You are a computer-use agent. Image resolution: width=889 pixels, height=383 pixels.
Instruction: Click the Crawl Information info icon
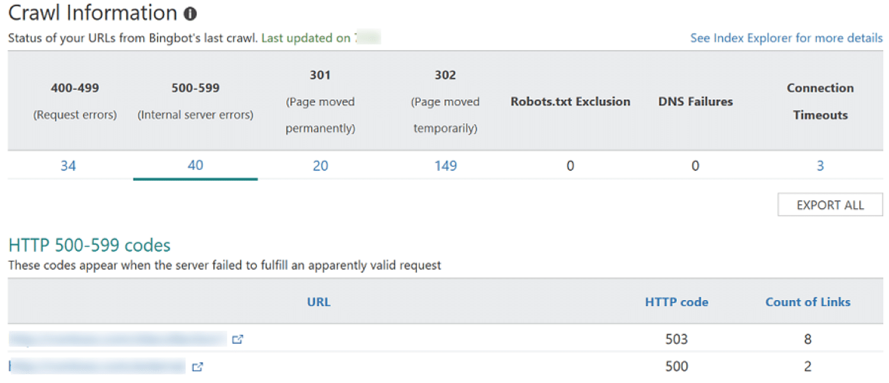pos(189,12)
